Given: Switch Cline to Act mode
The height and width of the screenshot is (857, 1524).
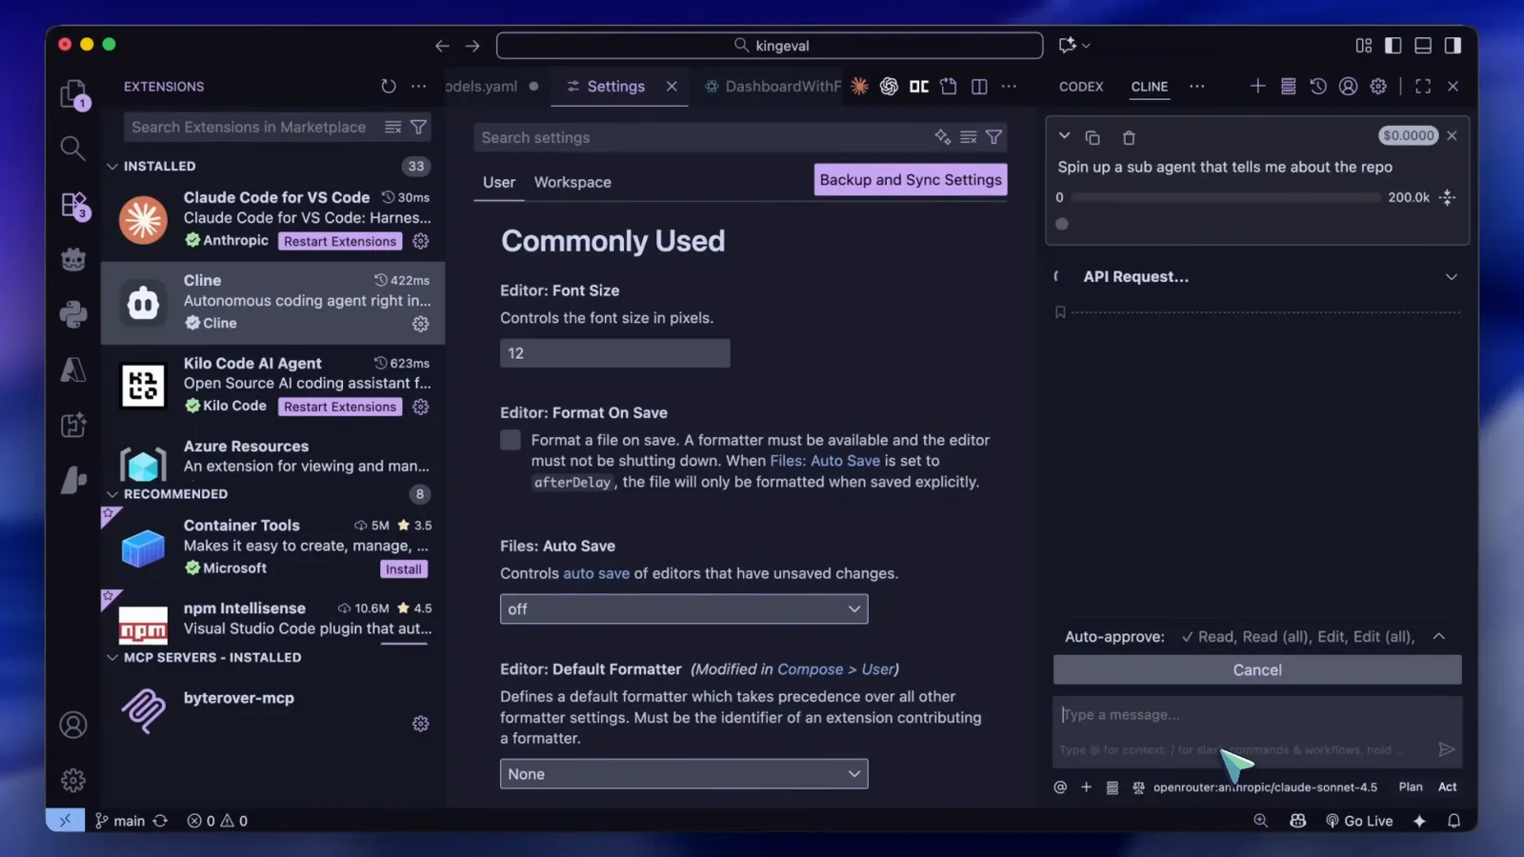Looking at the screenshot, I should [x=1447, y=787].
